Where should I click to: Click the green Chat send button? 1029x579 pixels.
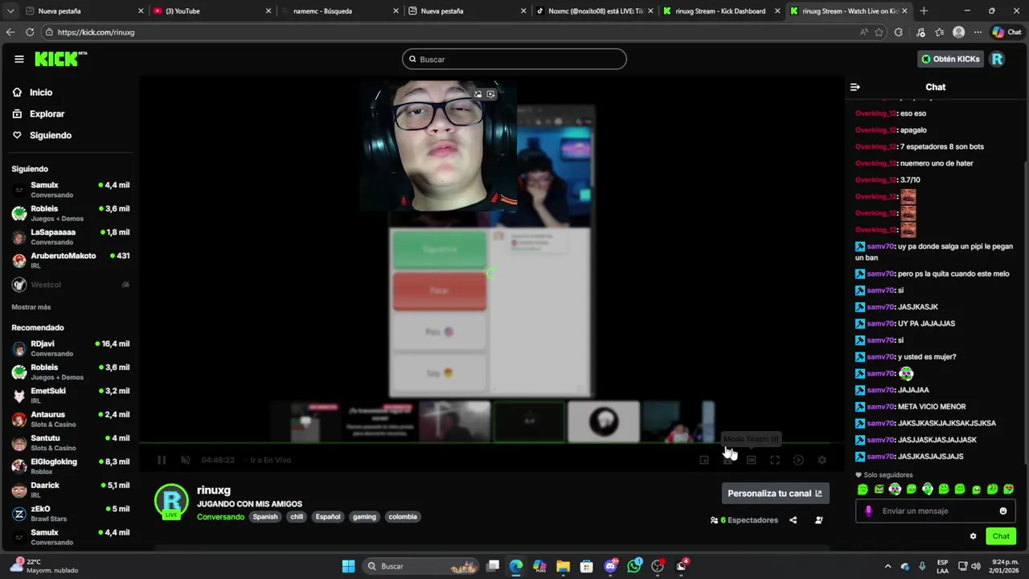[x=1001, y=536]
